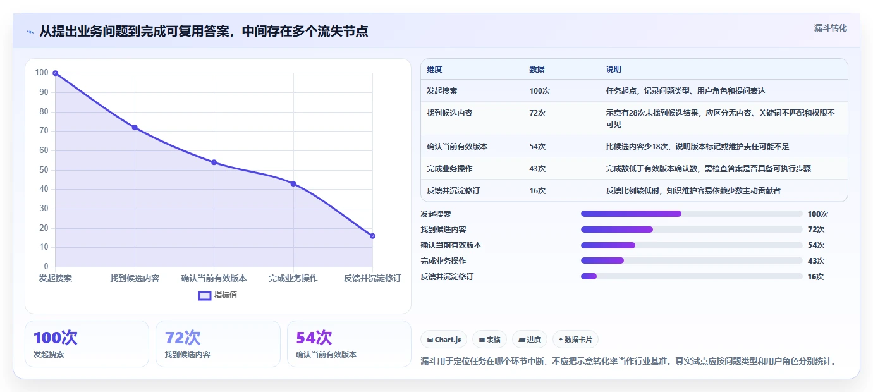Screen dimensions: 873x392
Task: Open the 72次 找到候选内容 stat card
Action: (217, 344)
